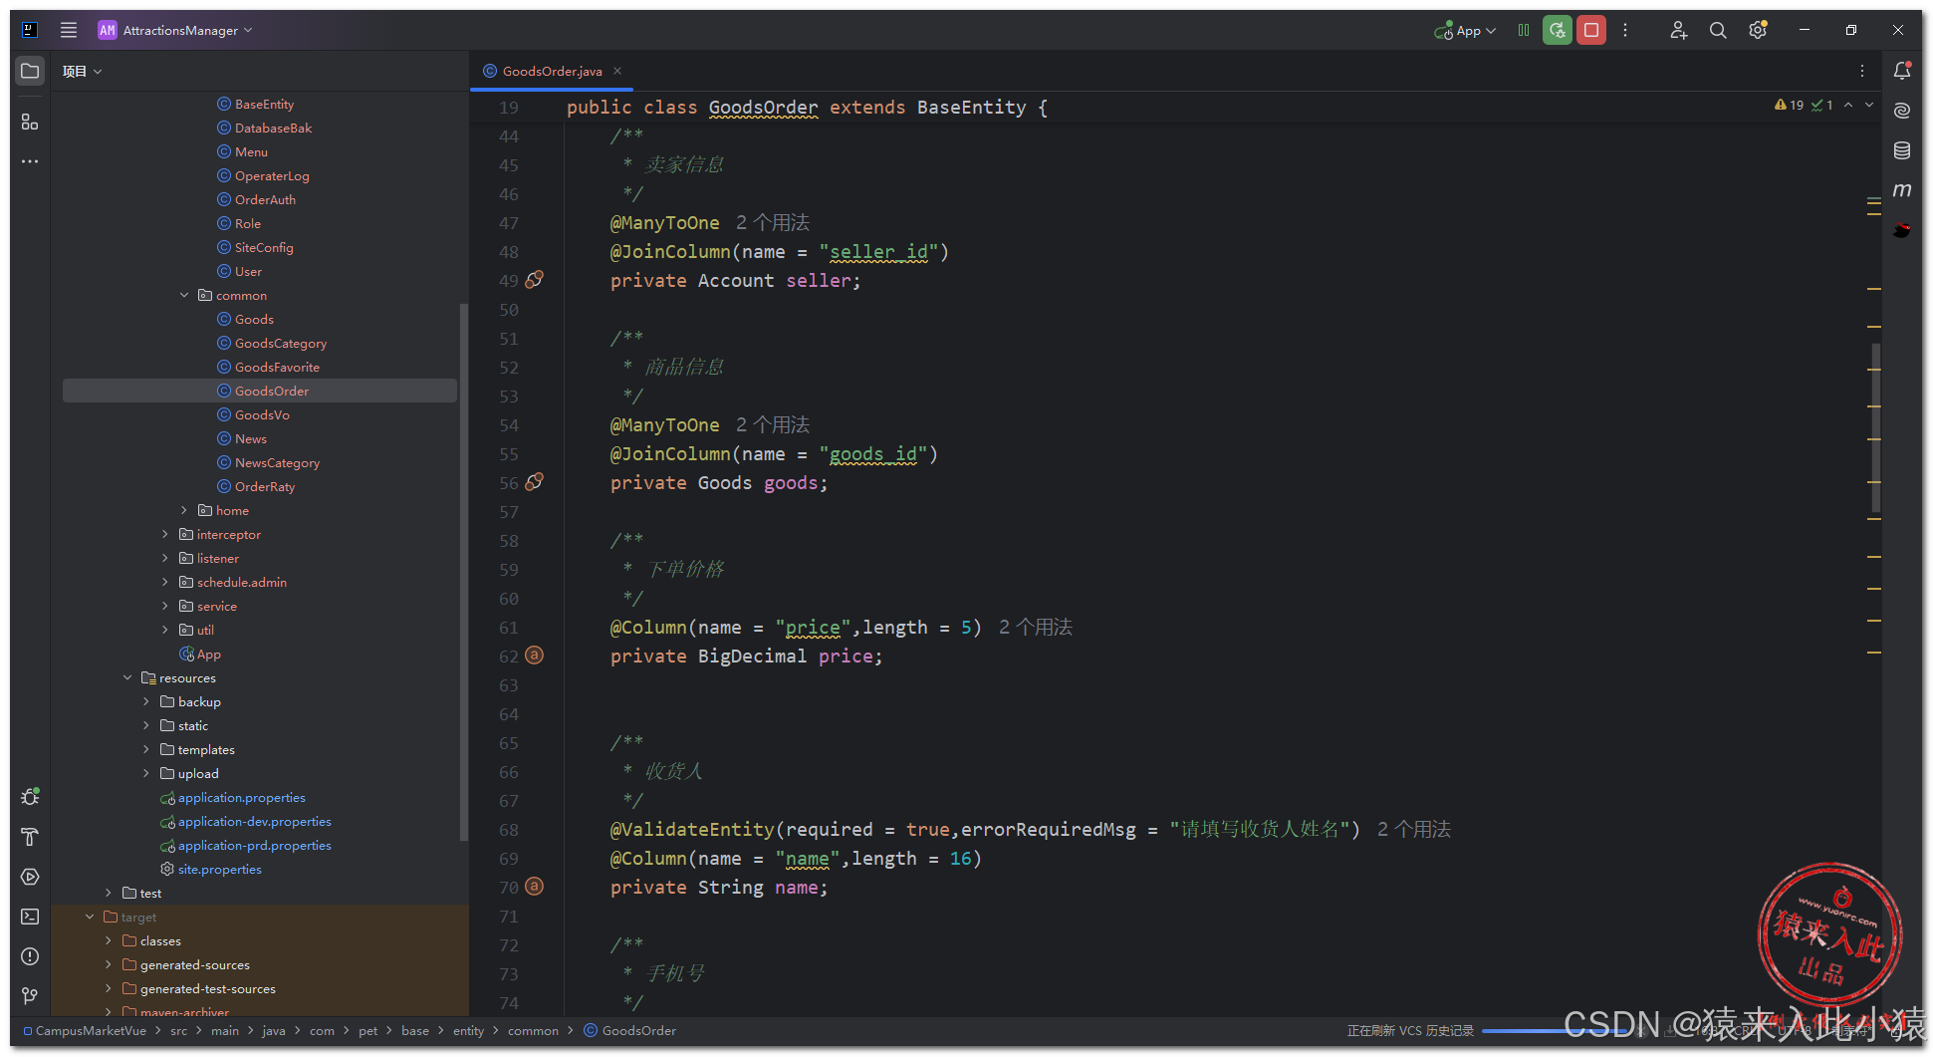Open IDE settings gear
Screen dimensions: 1933x1057
click(x=1758, y=30)
